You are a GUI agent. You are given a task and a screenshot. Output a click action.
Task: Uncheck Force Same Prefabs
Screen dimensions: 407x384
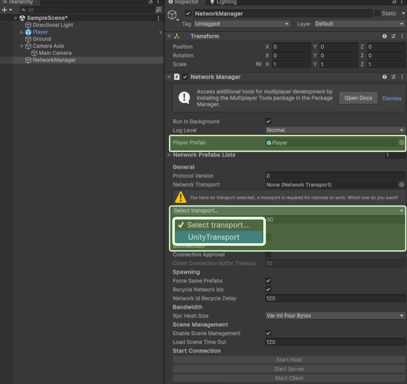tap(268, 281)
